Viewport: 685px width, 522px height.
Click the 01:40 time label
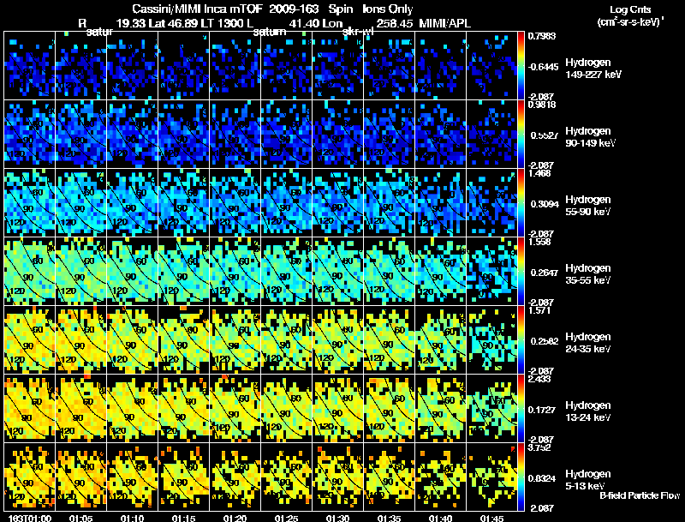tap(440, 519)
